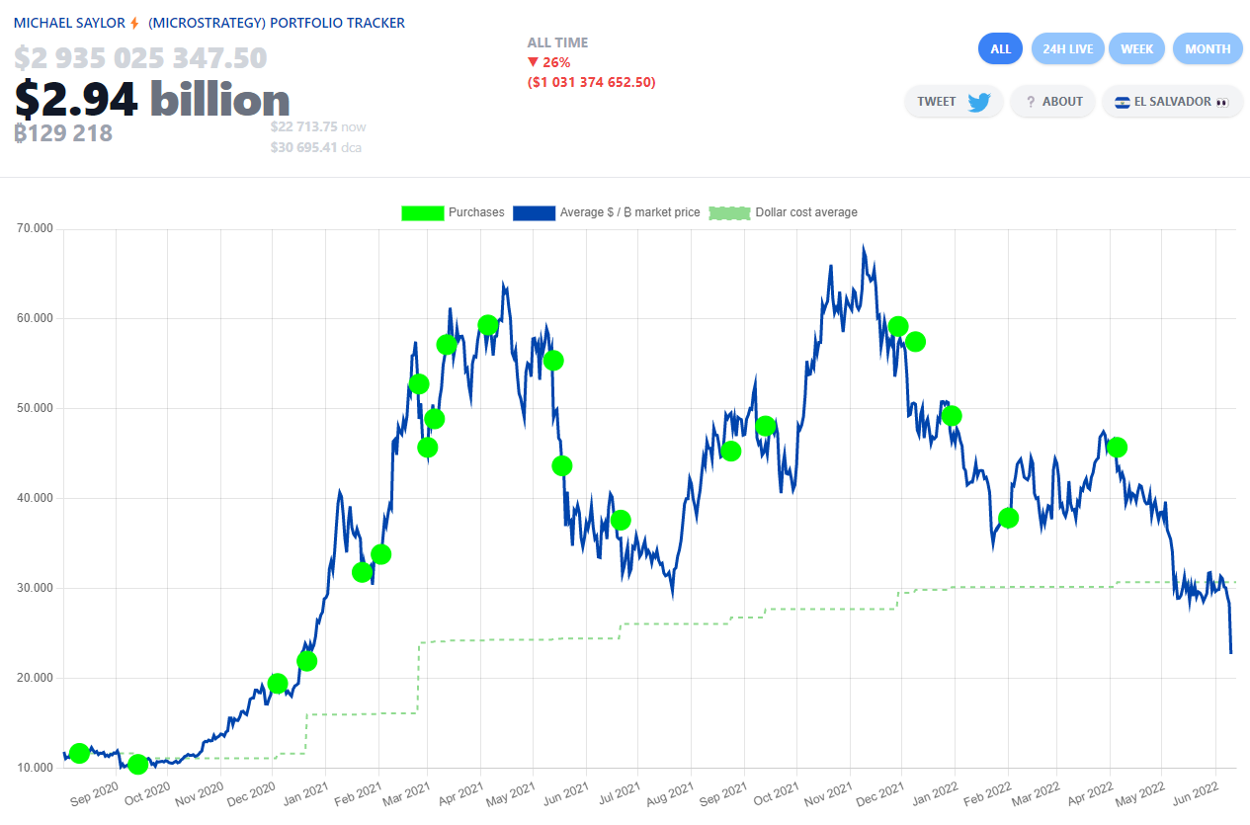Viewport: 1250px width, 825px height.
Task: Switch to the ALL time range tab
Action: coord(1000,48)
